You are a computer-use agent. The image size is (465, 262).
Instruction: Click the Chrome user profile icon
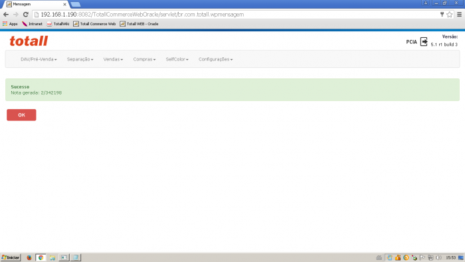point(426,3)
